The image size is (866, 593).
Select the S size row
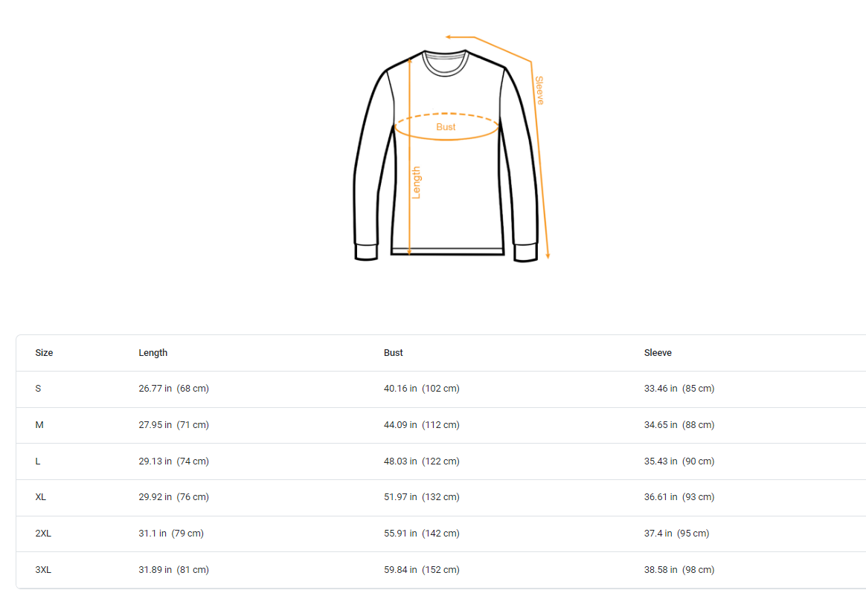point(440,389)
